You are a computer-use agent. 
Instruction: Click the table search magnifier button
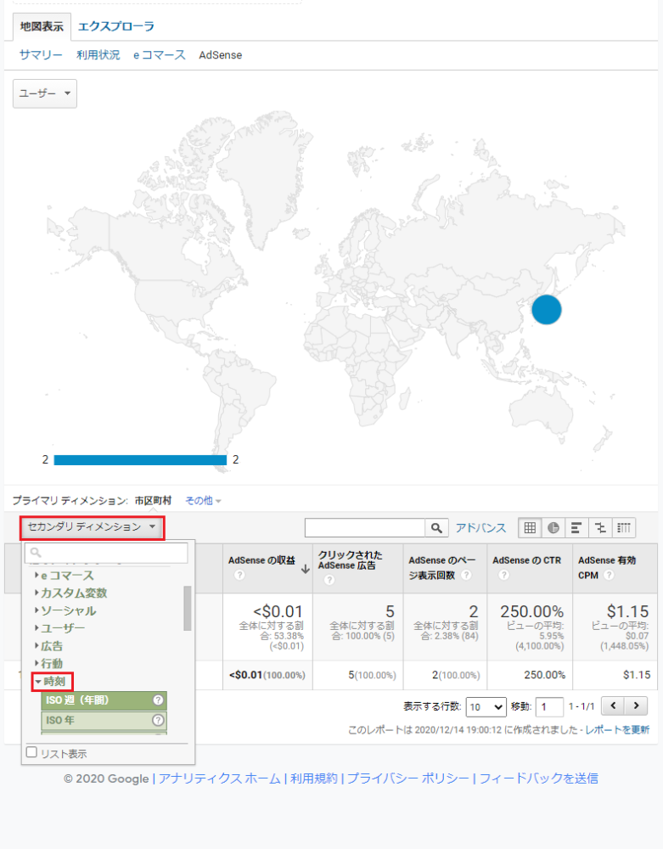436,528
